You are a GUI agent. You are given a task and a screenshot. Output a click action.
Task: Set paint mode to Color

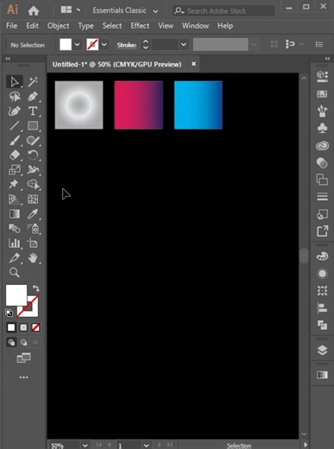tap(11, 327)
